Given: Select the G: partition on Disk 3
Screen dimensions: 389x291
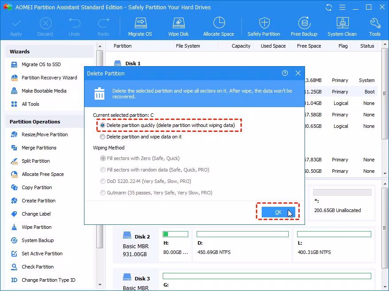Looking at the screenshot, I should click(267, 280).
